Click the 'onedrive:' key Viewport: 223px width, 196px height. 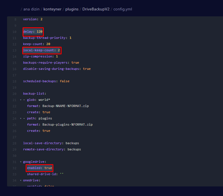(32, 181)
